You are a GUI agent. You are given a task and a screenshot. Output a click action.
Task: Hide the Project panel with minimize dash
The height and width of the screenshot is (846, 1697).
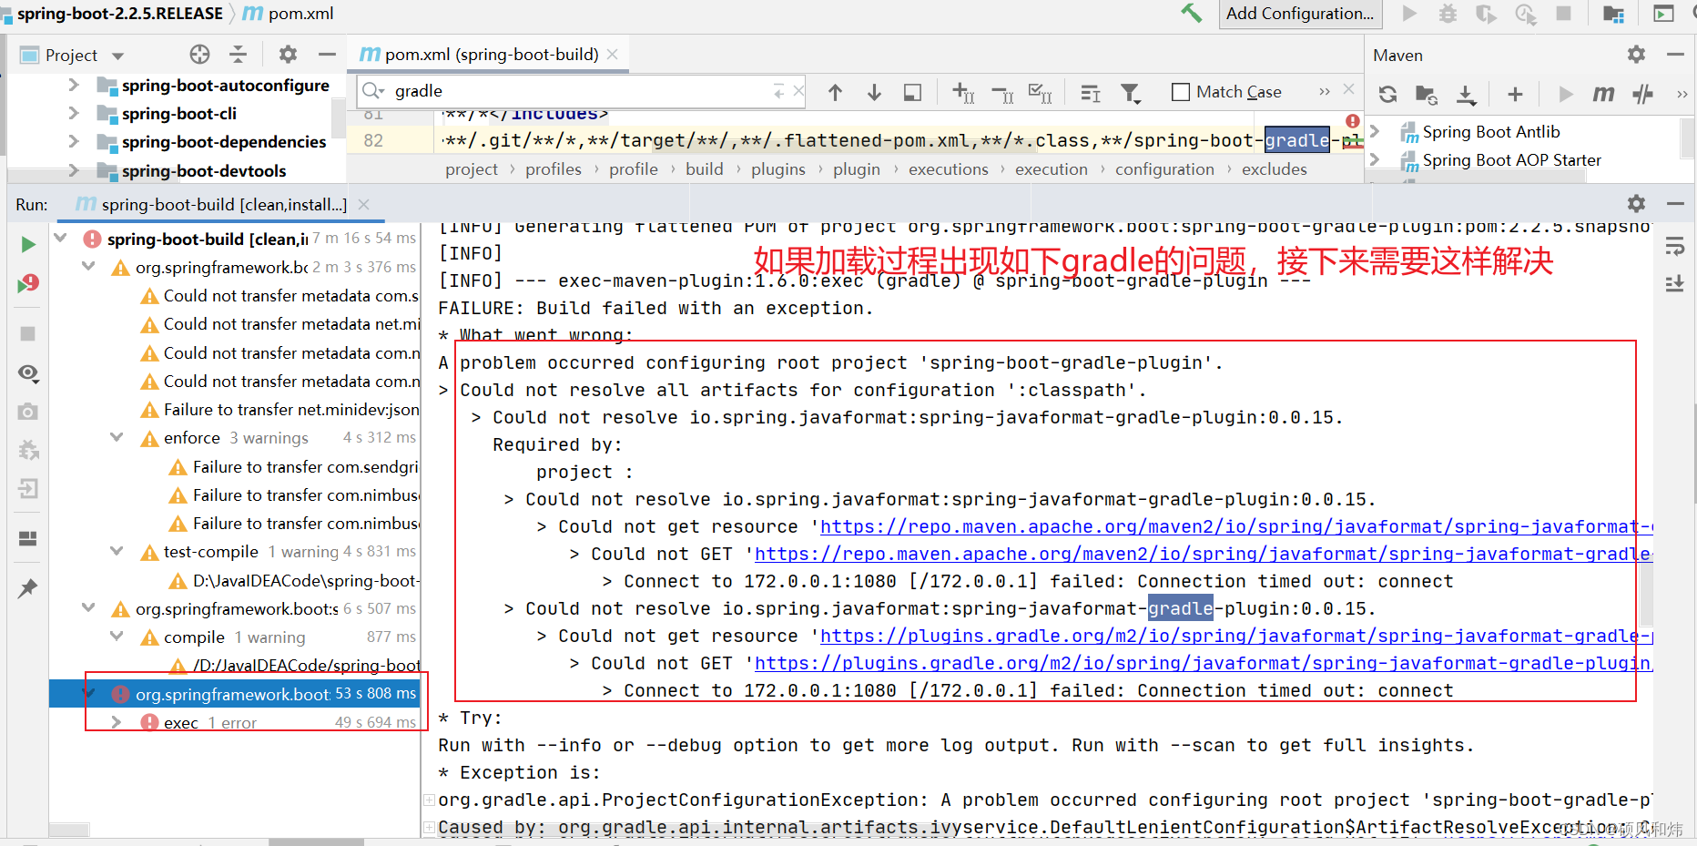327,55
